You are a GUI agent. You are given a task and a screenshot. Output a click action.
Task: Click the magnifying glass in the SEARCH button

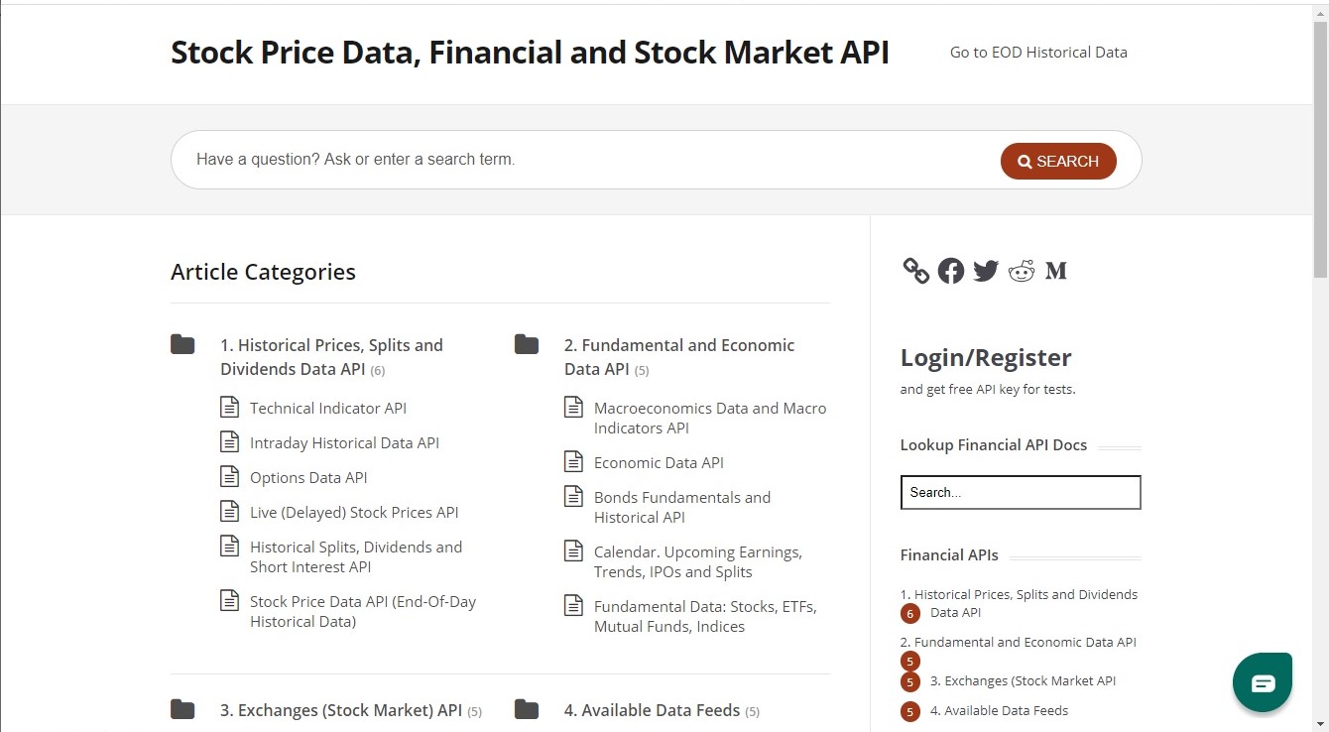(x=1026, y=160)
